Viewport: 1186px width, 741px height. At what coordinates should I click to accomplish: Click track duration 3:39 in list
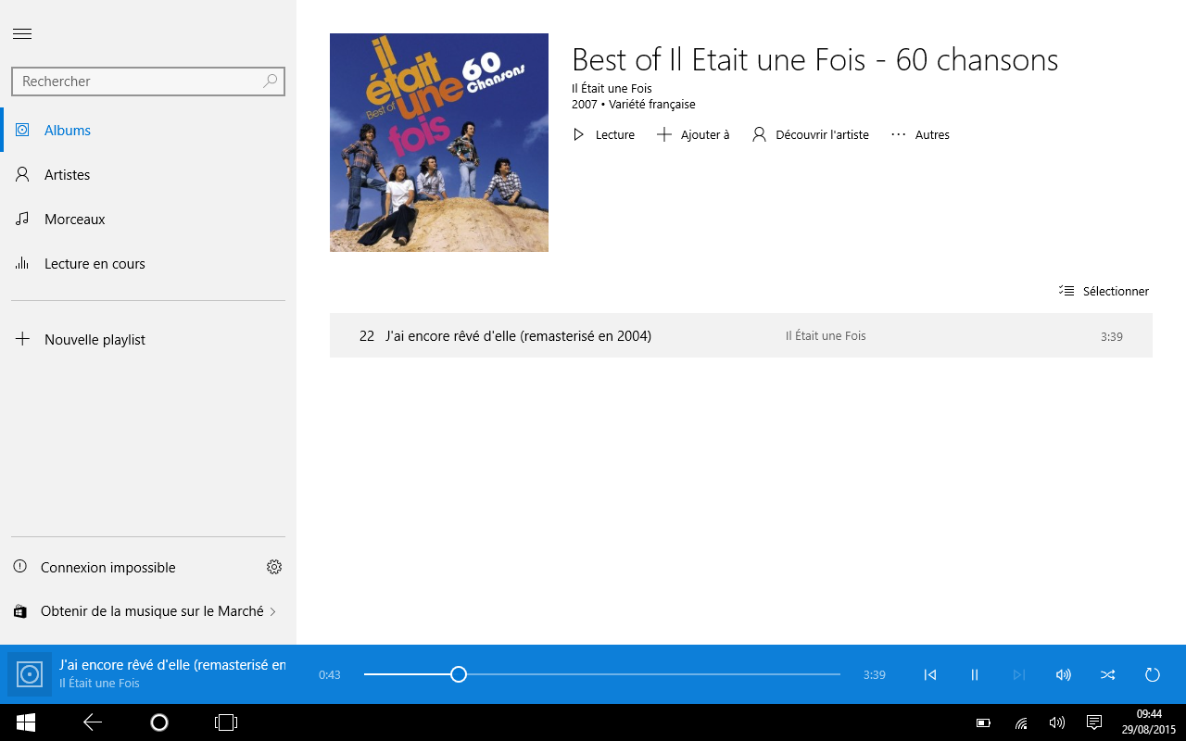click(x=1112, y=336)
